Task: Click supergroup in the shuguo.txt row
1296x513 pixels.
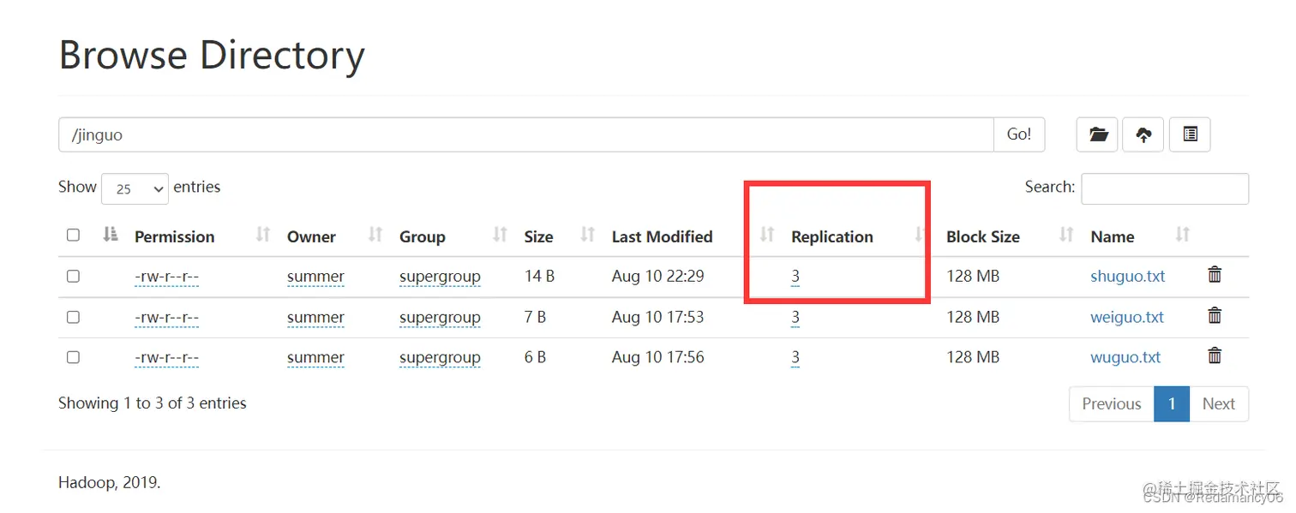Action: [440, 277]
